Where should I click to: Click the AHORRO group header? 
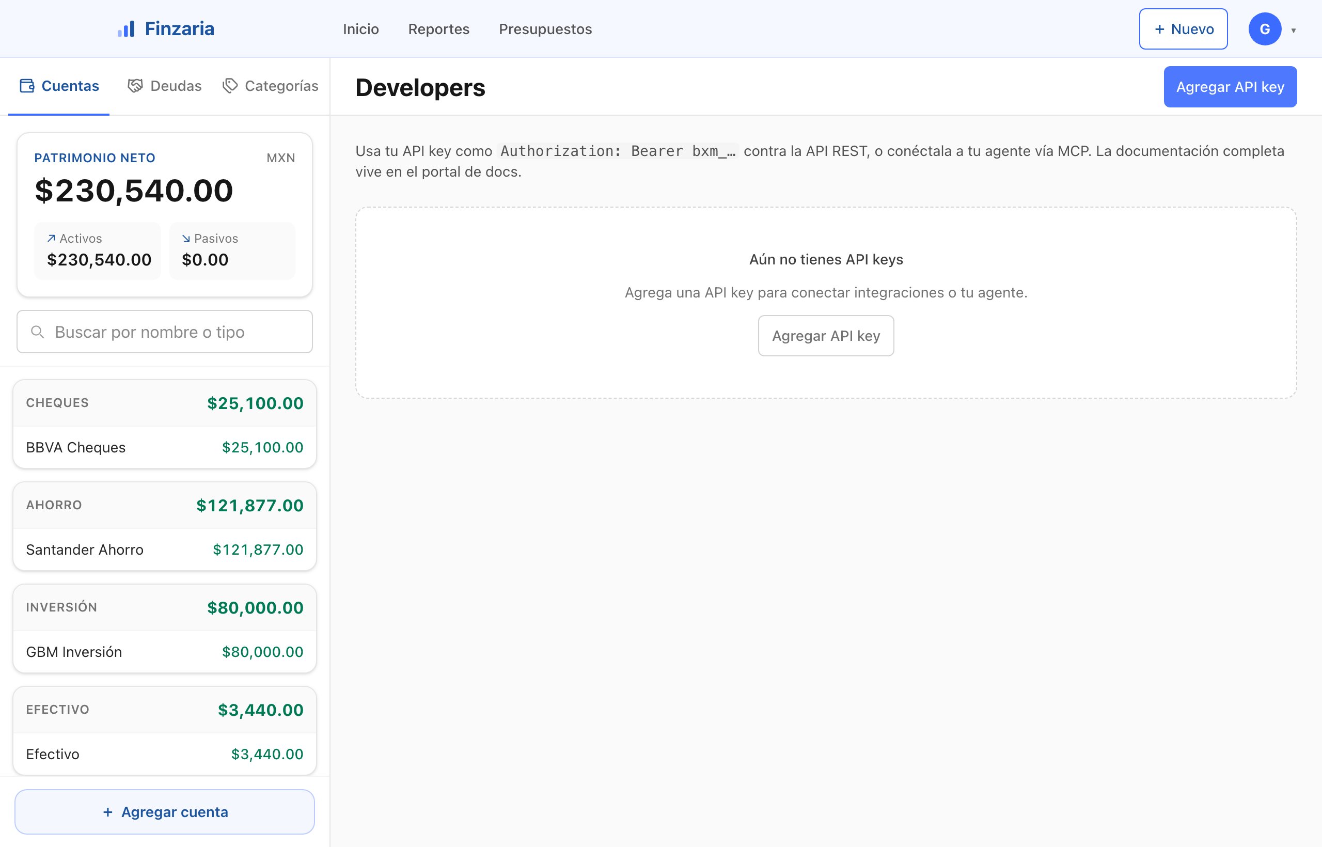[x=165, y=506]
